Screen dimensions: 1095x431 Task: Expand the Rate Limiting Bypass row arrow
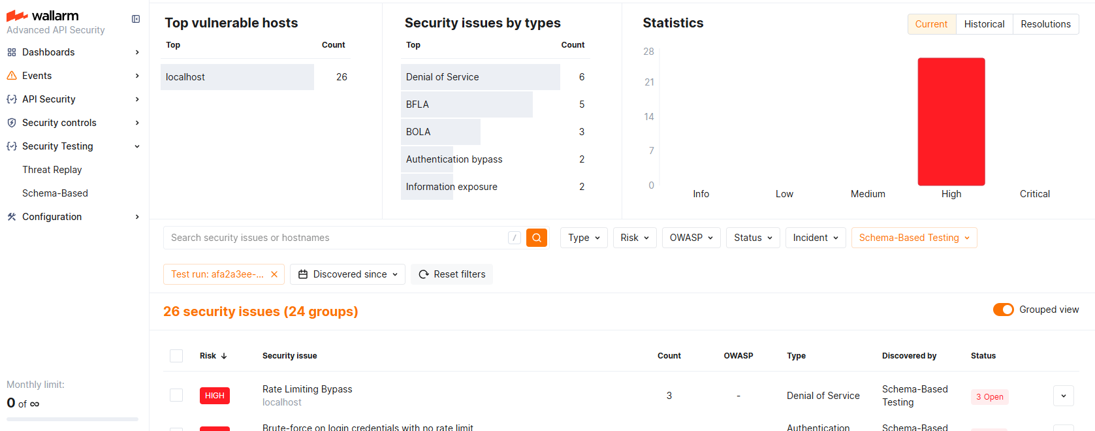(x=1064, y=396)
